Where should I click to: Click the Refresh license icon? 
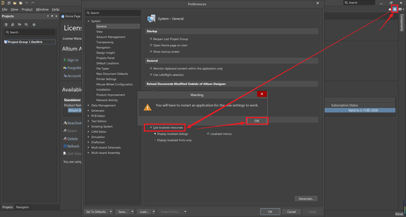point(65,146)
